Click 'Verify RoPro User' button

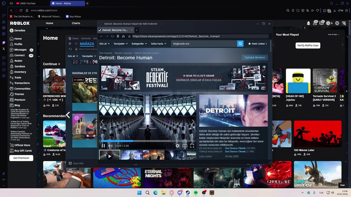point(308,45)
